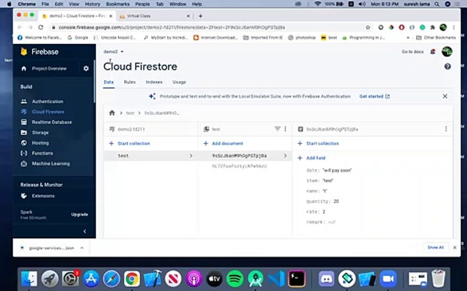The width and height of the screenshot is (467, 291).
Task: Switch to the Indexes tab
Action: coord(154,82)
